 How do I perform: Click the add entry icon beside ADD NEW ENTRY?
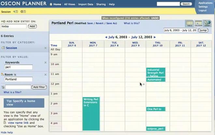(3, 21)
